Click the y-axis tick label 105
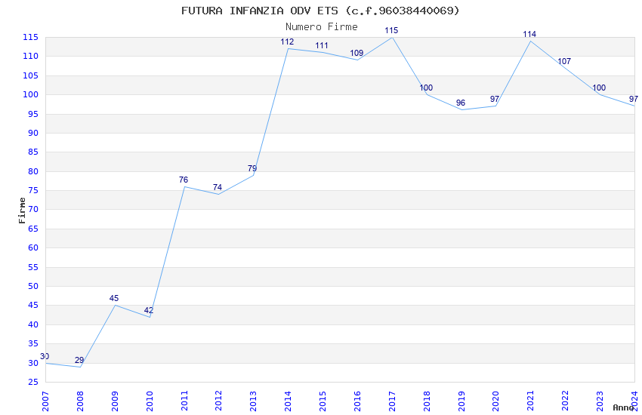The width and height of the screenshot is (642, 415). pyautogui.click(x=31, y=75)
